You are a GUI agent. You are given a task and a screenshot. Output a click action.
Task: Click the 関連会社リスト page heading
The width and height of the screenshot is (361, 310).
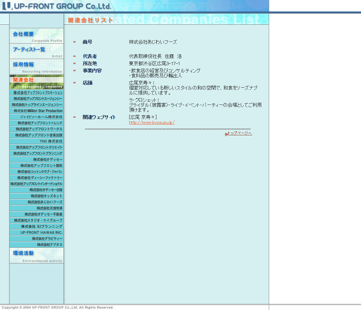click(90, 20)
